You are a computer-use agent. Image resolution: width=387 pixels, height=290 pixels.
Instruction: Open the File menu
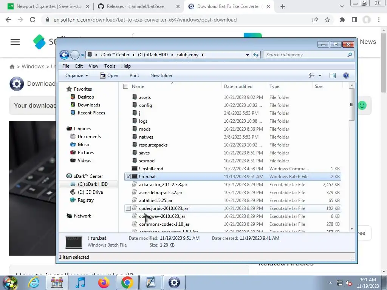pos(66,66)
